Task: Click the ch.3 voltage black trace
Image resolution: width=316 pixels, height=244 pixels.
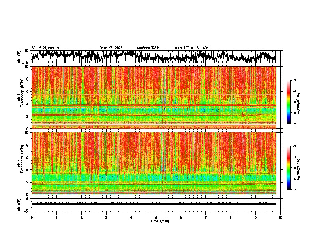Action: (154, 204)
